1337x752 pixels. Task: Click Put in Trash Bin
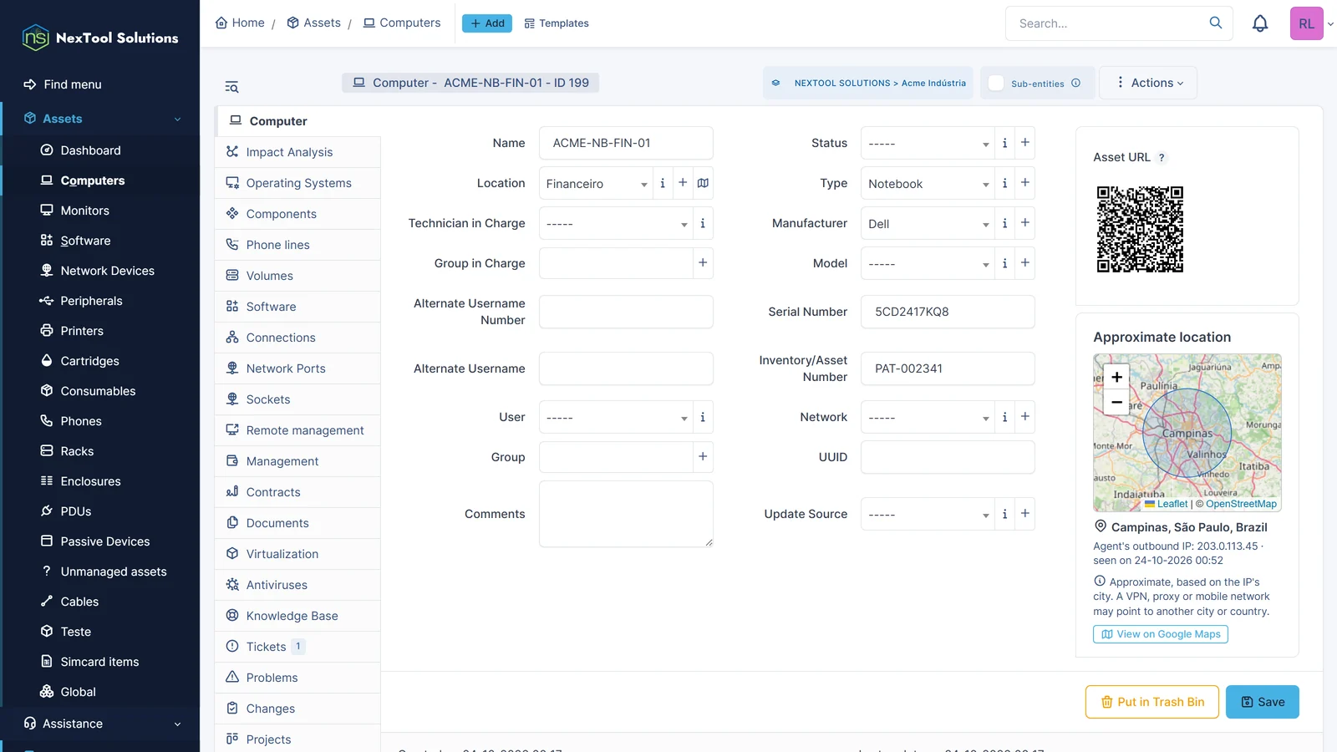click(x=1151, y=702)
